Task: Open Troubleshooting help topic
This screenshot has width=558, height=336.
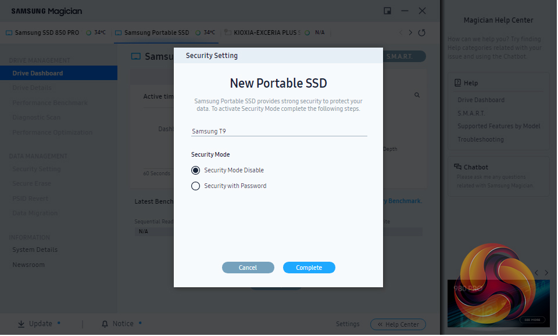Action: tap(481, 140)
